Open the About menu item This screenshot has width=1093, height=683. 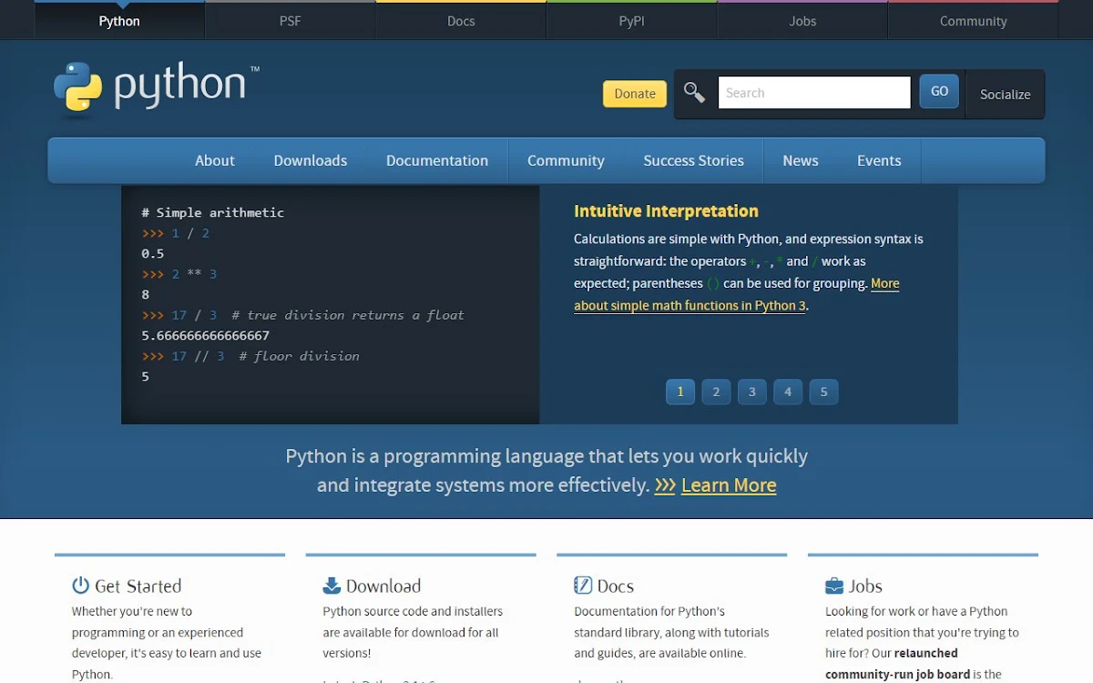[215, 160]
